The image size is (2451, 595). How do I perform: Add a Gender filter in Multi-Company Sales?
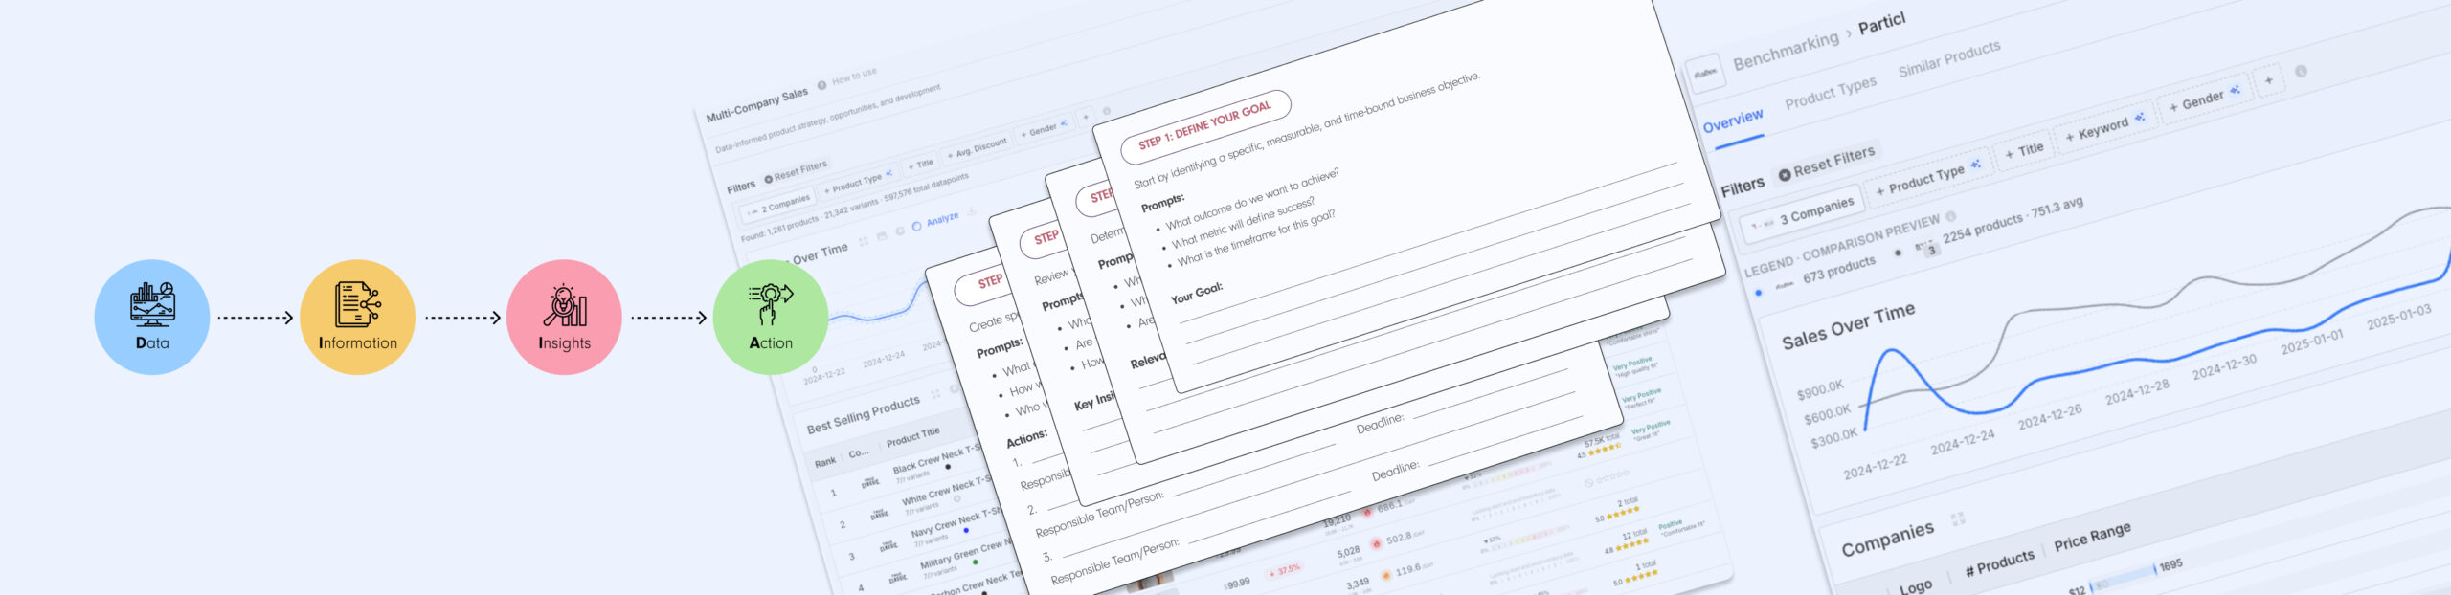1043,129
